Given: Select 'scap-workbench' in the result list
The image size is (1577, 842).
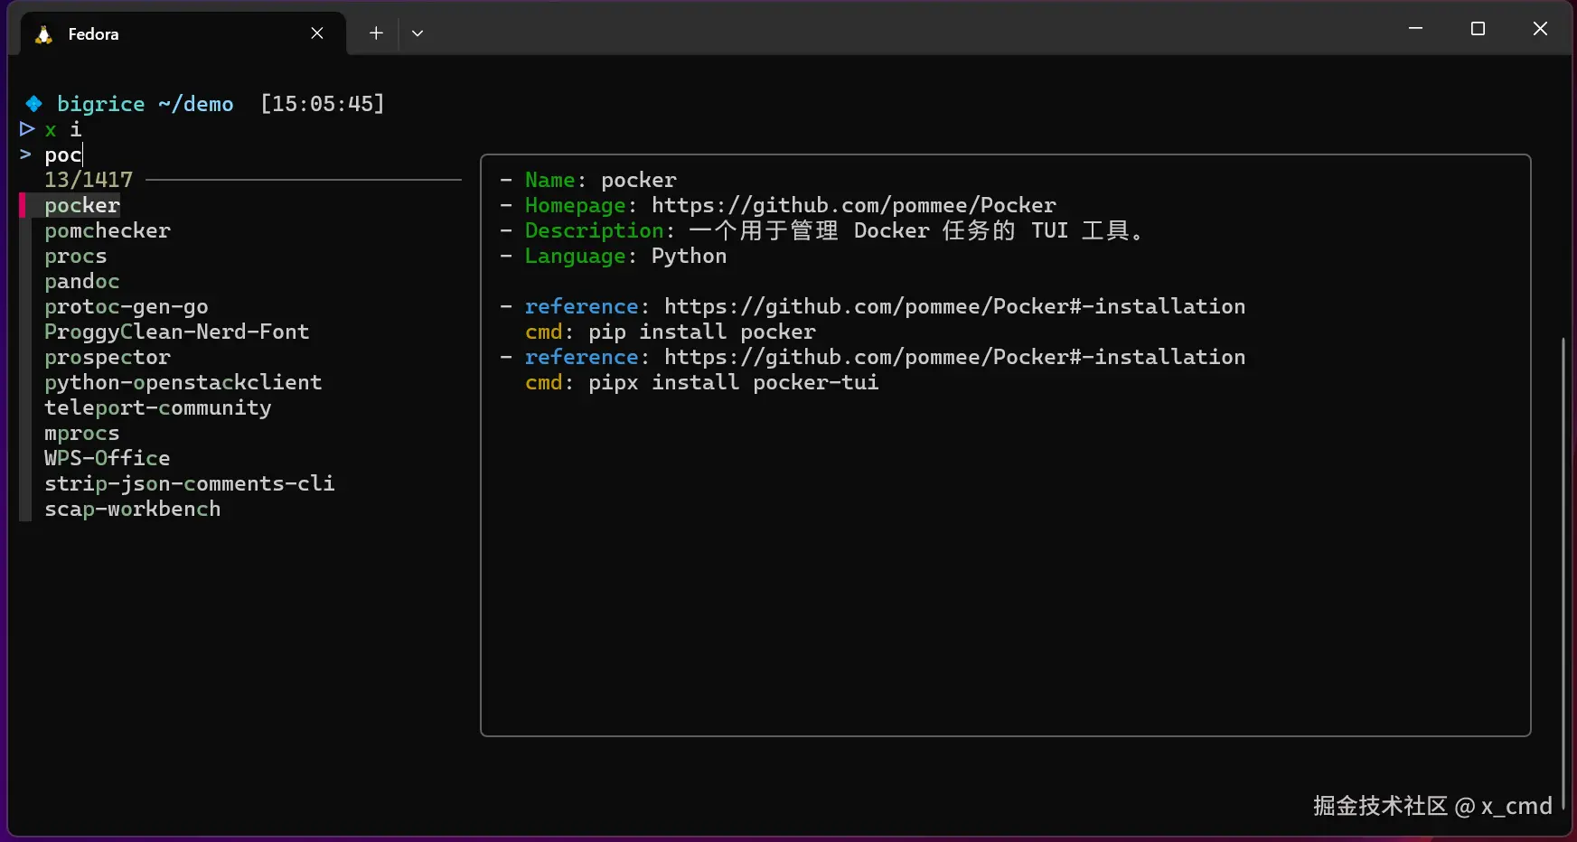Looking at the screenshot, I should pos(133,510).
